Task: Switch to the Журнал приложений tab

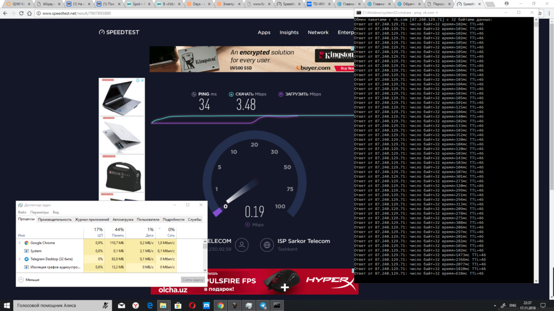Action: point(92,220)
